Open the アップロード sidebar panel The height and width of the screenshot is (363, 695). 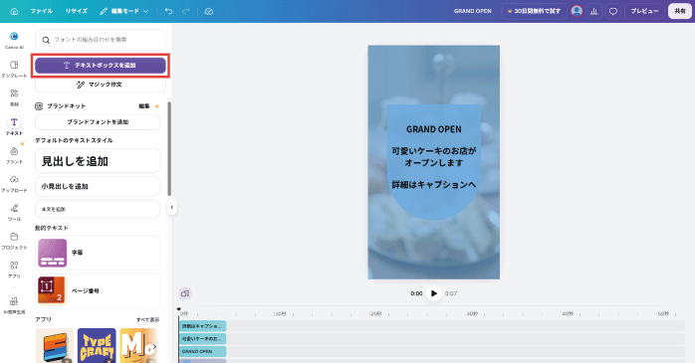pos(14,184)
